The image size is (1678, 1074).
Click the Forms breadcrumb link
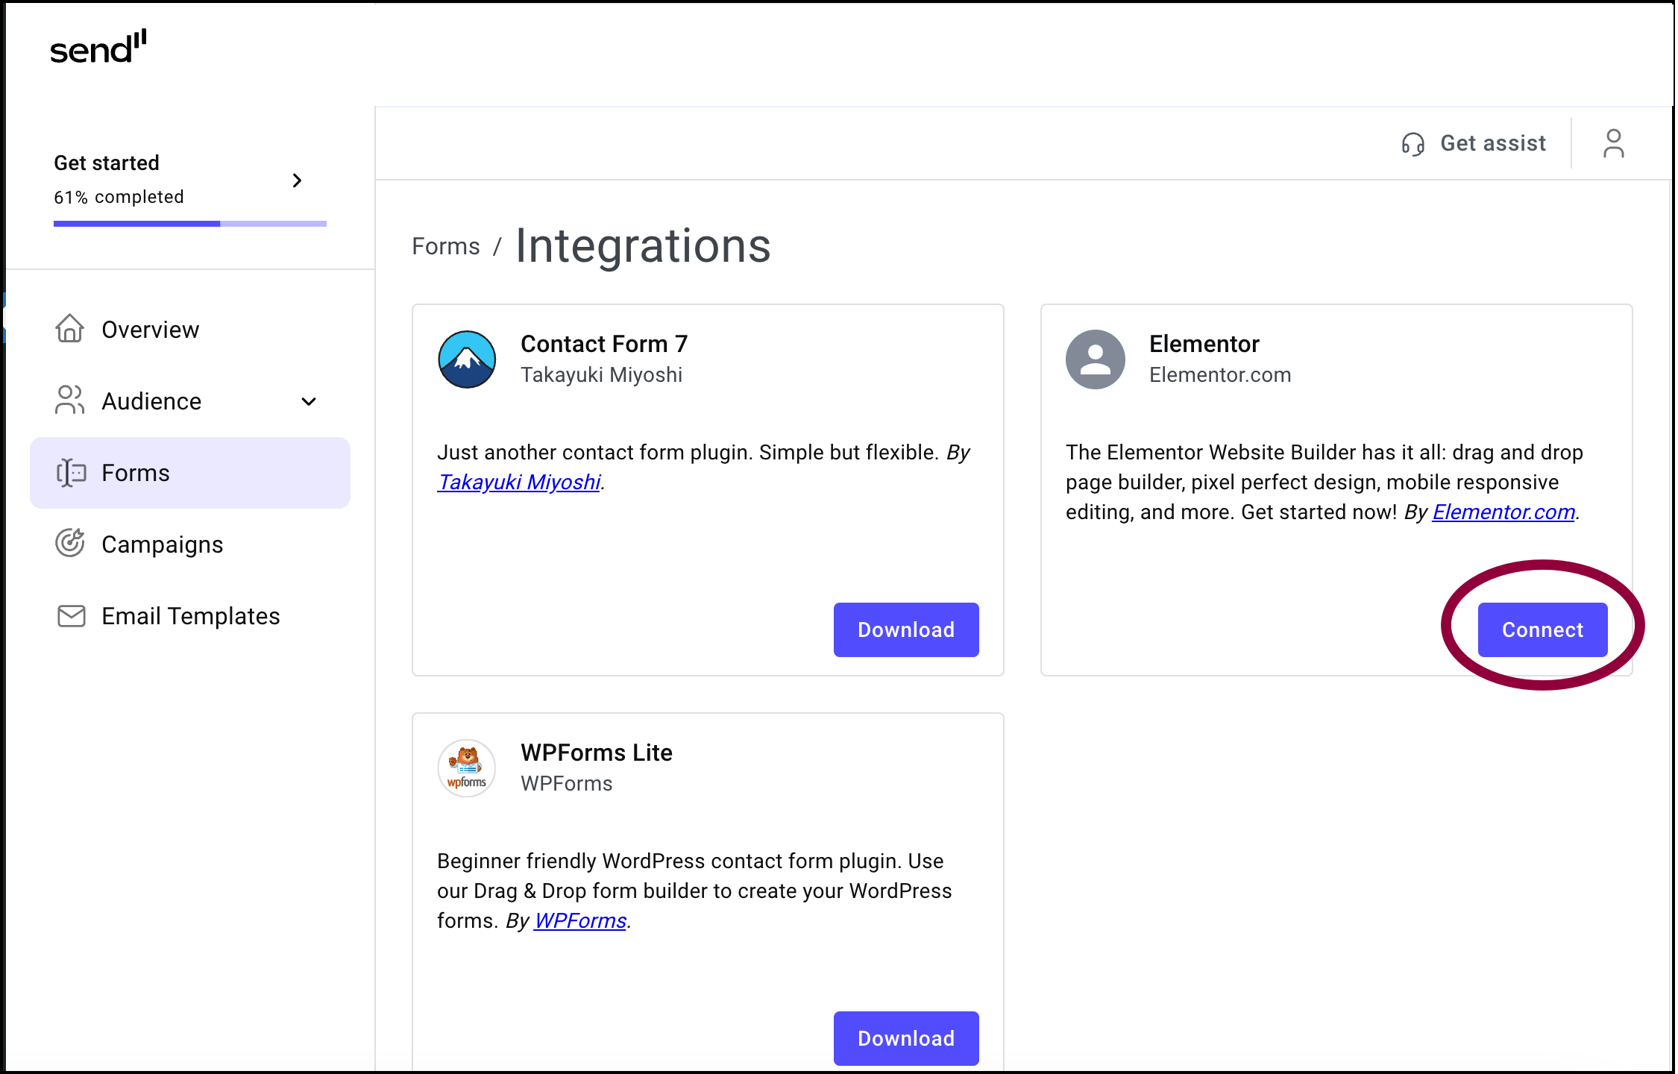click(x=446, y=246)
